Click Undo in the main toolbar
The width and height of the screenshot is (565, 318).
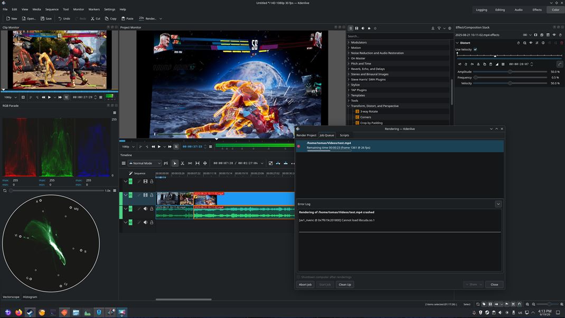click(x=64, y=18)
